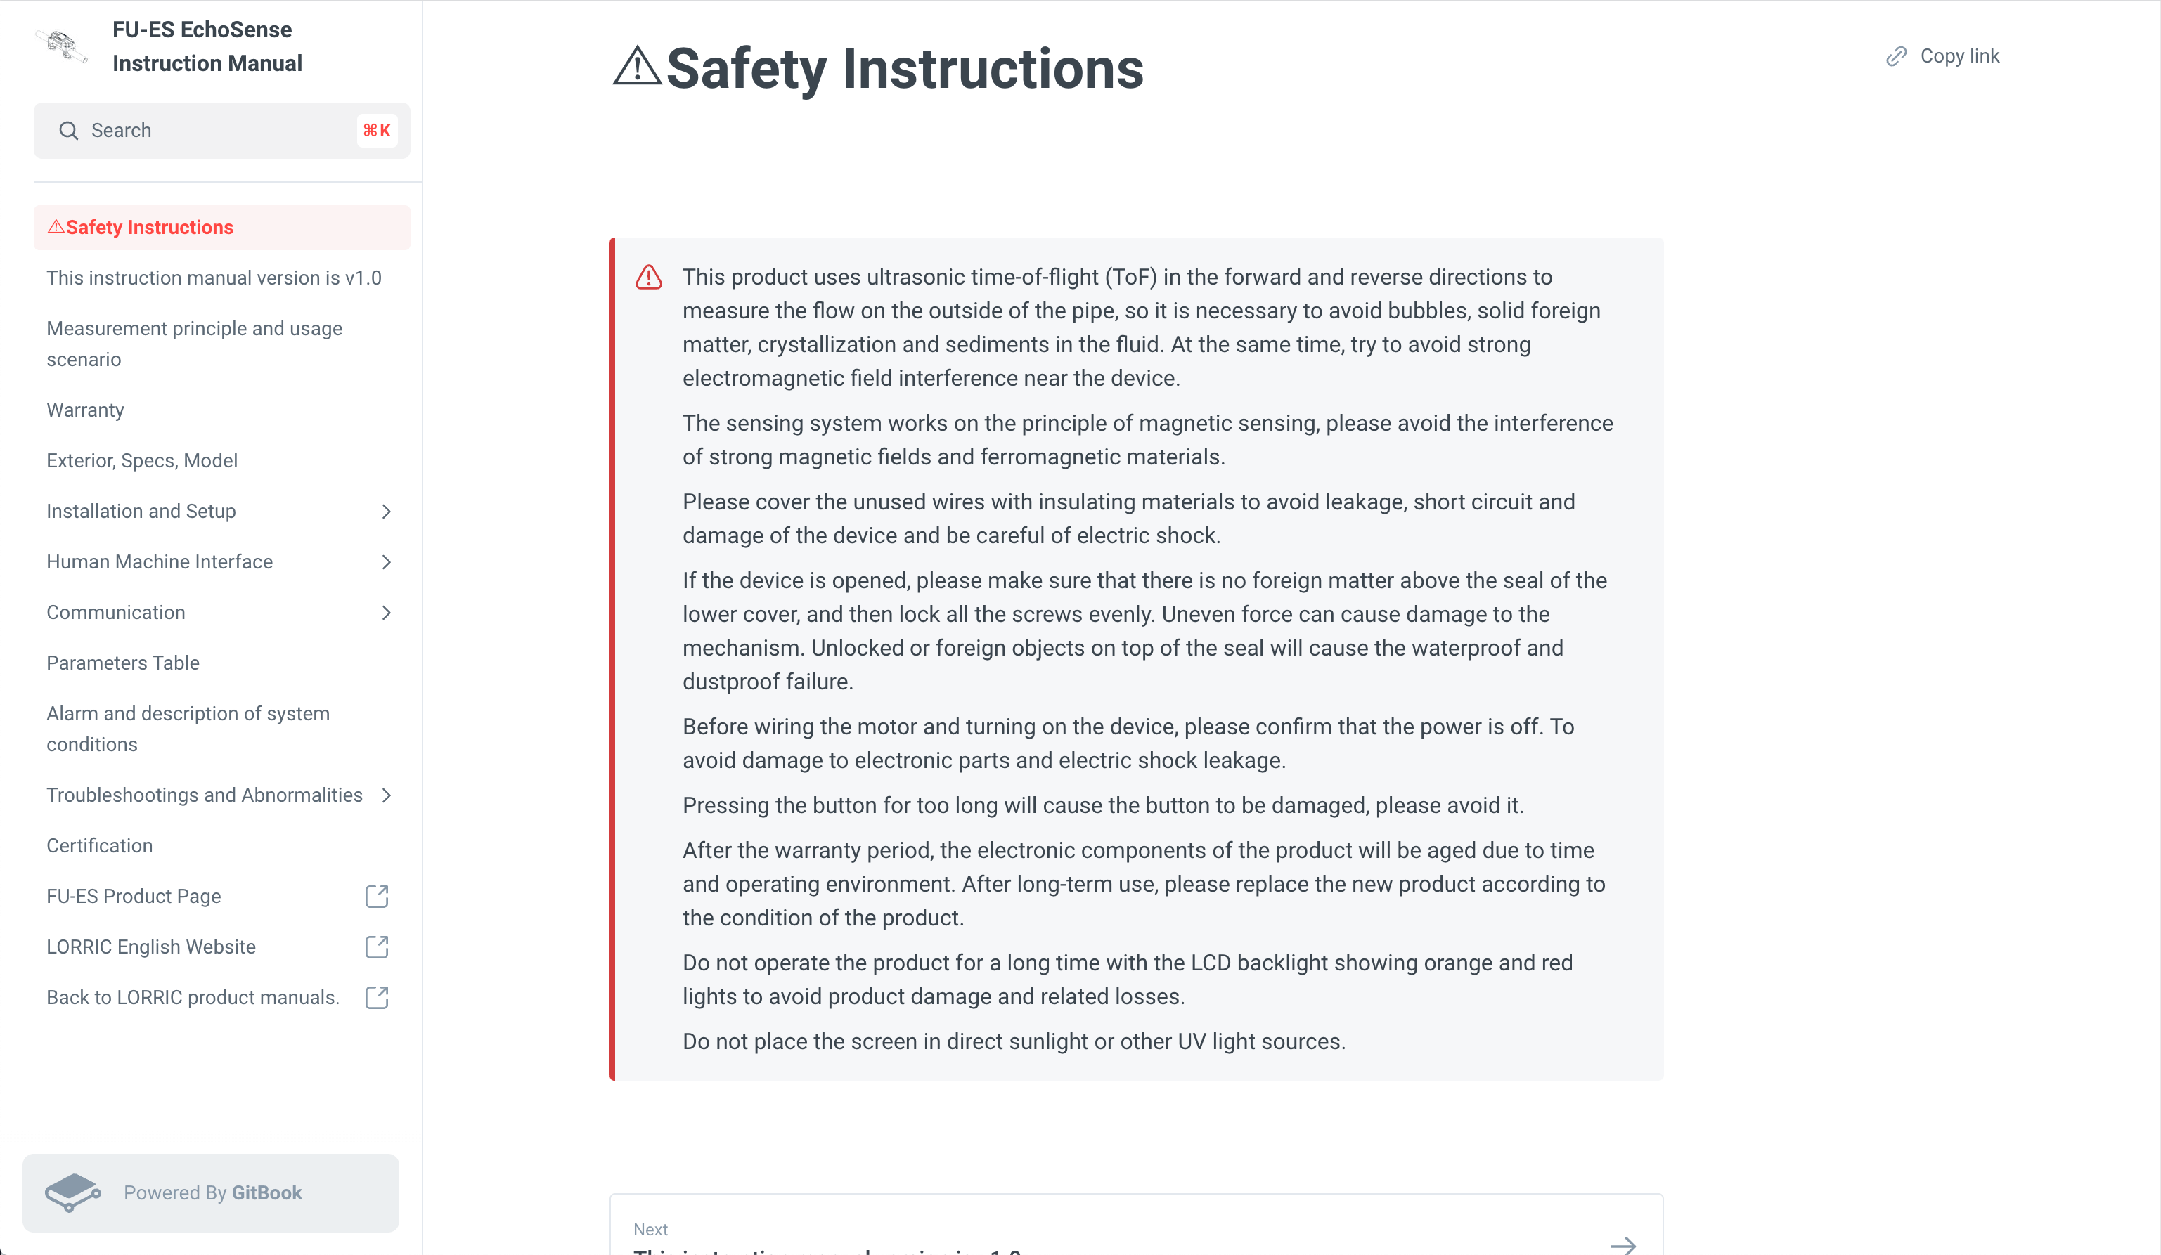Image resolution: width=2161 pixels, height=1255 pixels.
Task: Click the FU-ES Product Page external link icon
Action: click(377, 897)
